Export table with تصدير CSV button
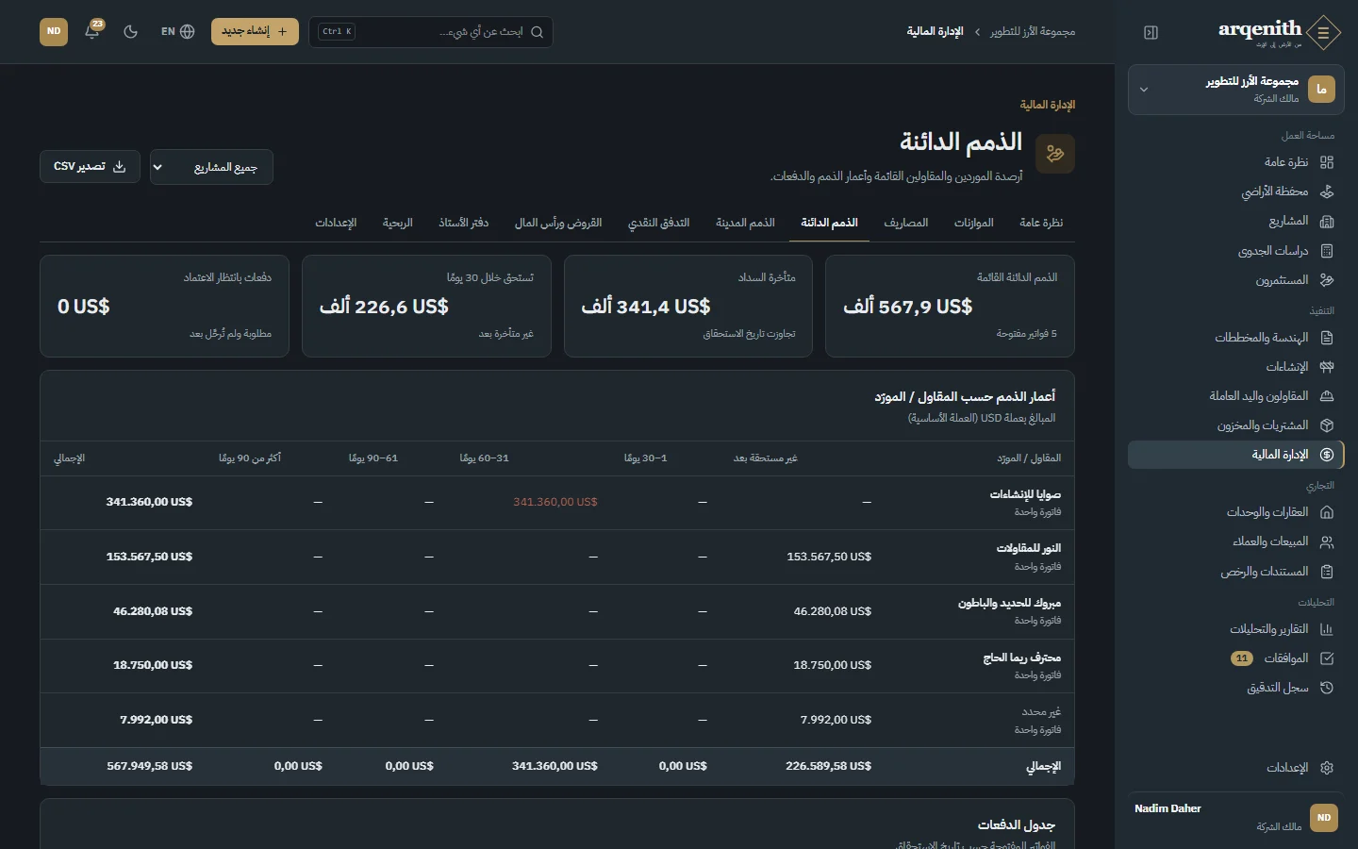Screen dimensions: 1358x849 click(90, 167)
